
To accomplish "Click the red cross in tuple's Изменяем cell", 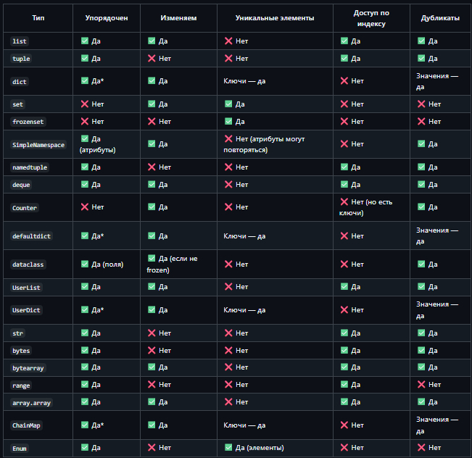I will coord(152,59).
